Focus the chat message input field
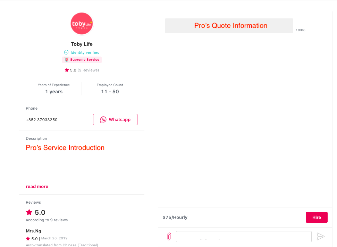 point(244,237)
